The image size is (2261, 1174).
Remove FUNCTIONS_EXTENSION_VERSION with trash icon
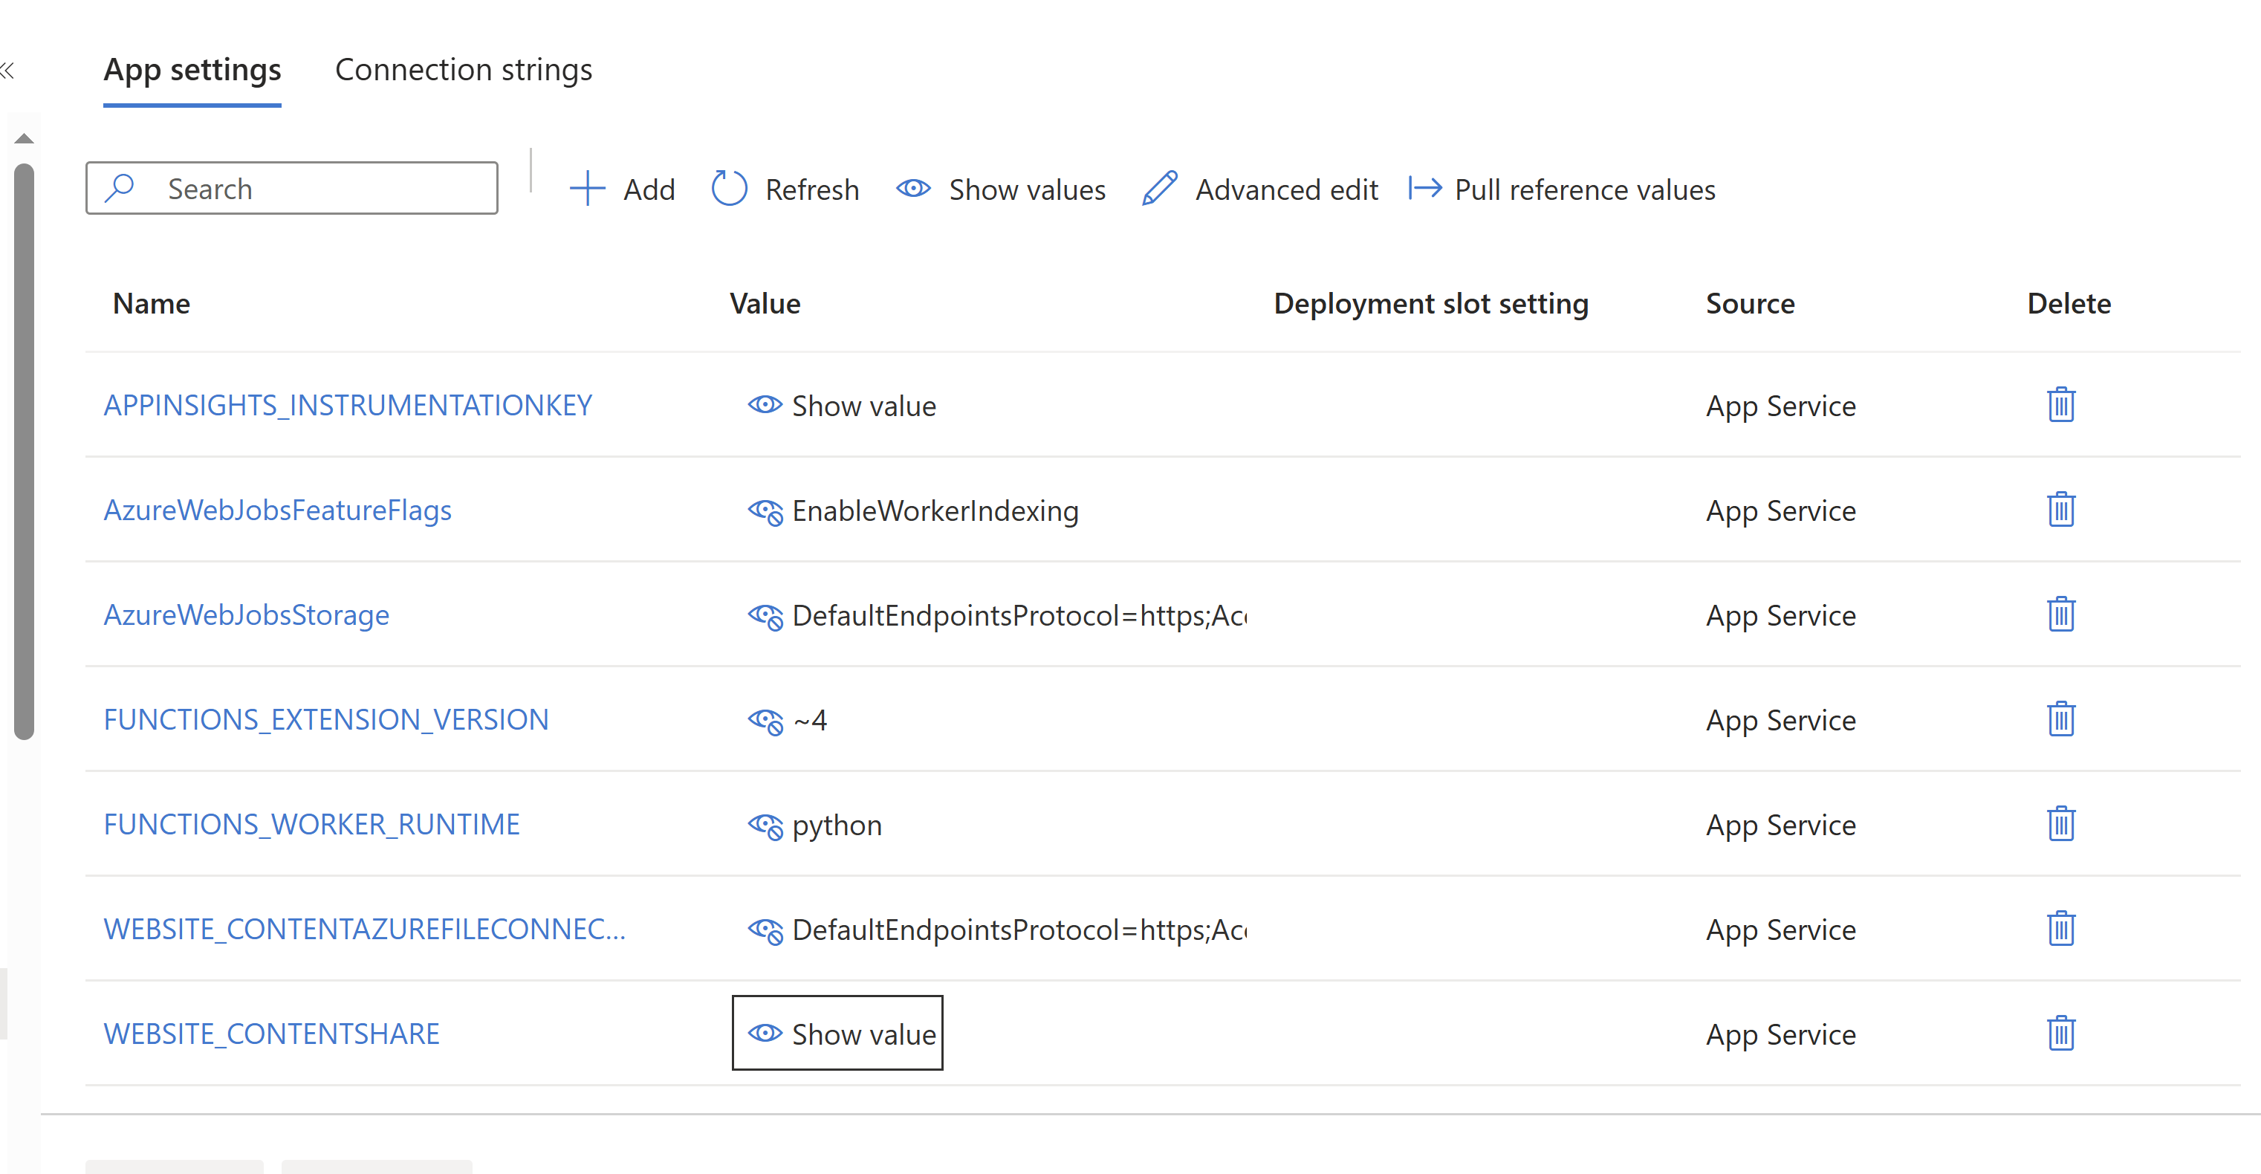coord(2060,719)
